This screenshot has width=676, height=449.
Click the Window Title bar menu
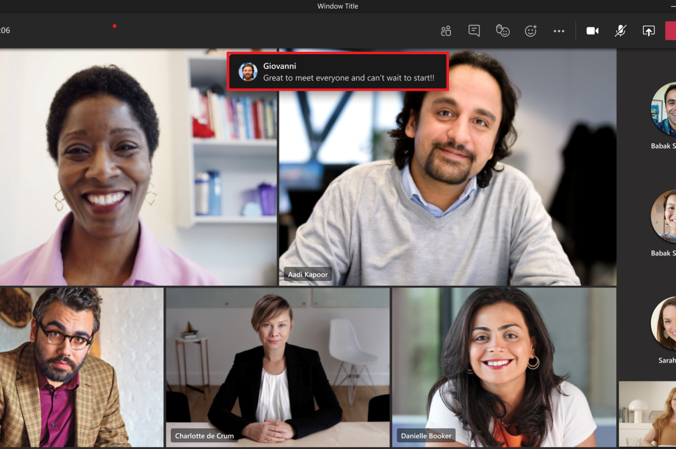coord(337,6)
